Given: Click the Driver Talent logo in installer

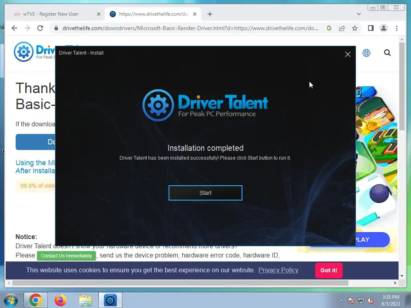Looking at the screenshot, I should tap(205, 105).
